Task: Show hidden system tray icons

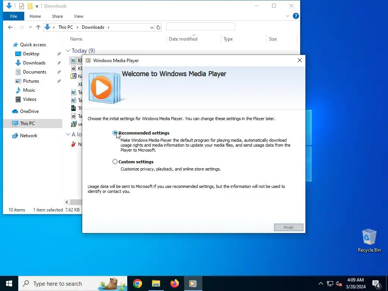Action: pyautogui.click(x=321, y=283)
